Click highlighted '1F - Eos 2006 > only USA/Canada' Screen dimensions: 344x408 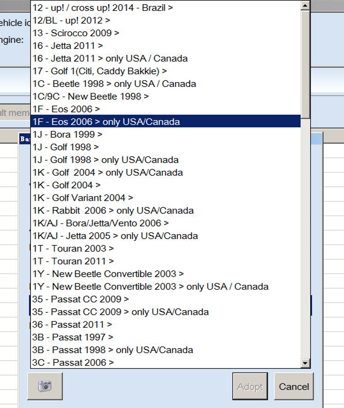(x=165, y=122)
